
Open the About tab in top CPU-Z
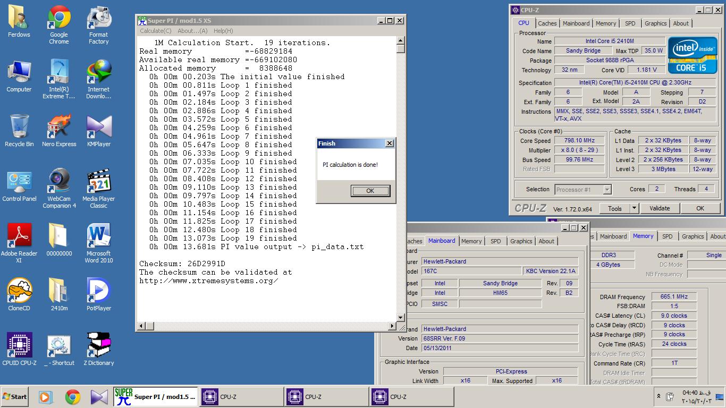pos(681,23)
